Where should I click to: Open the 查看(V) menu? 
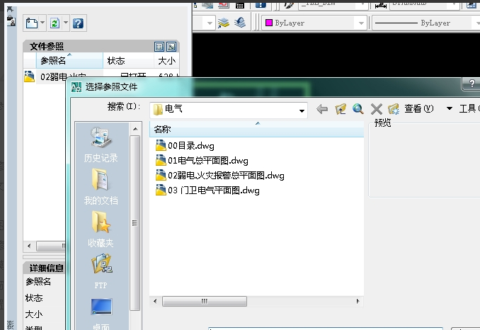click(419, 108)
